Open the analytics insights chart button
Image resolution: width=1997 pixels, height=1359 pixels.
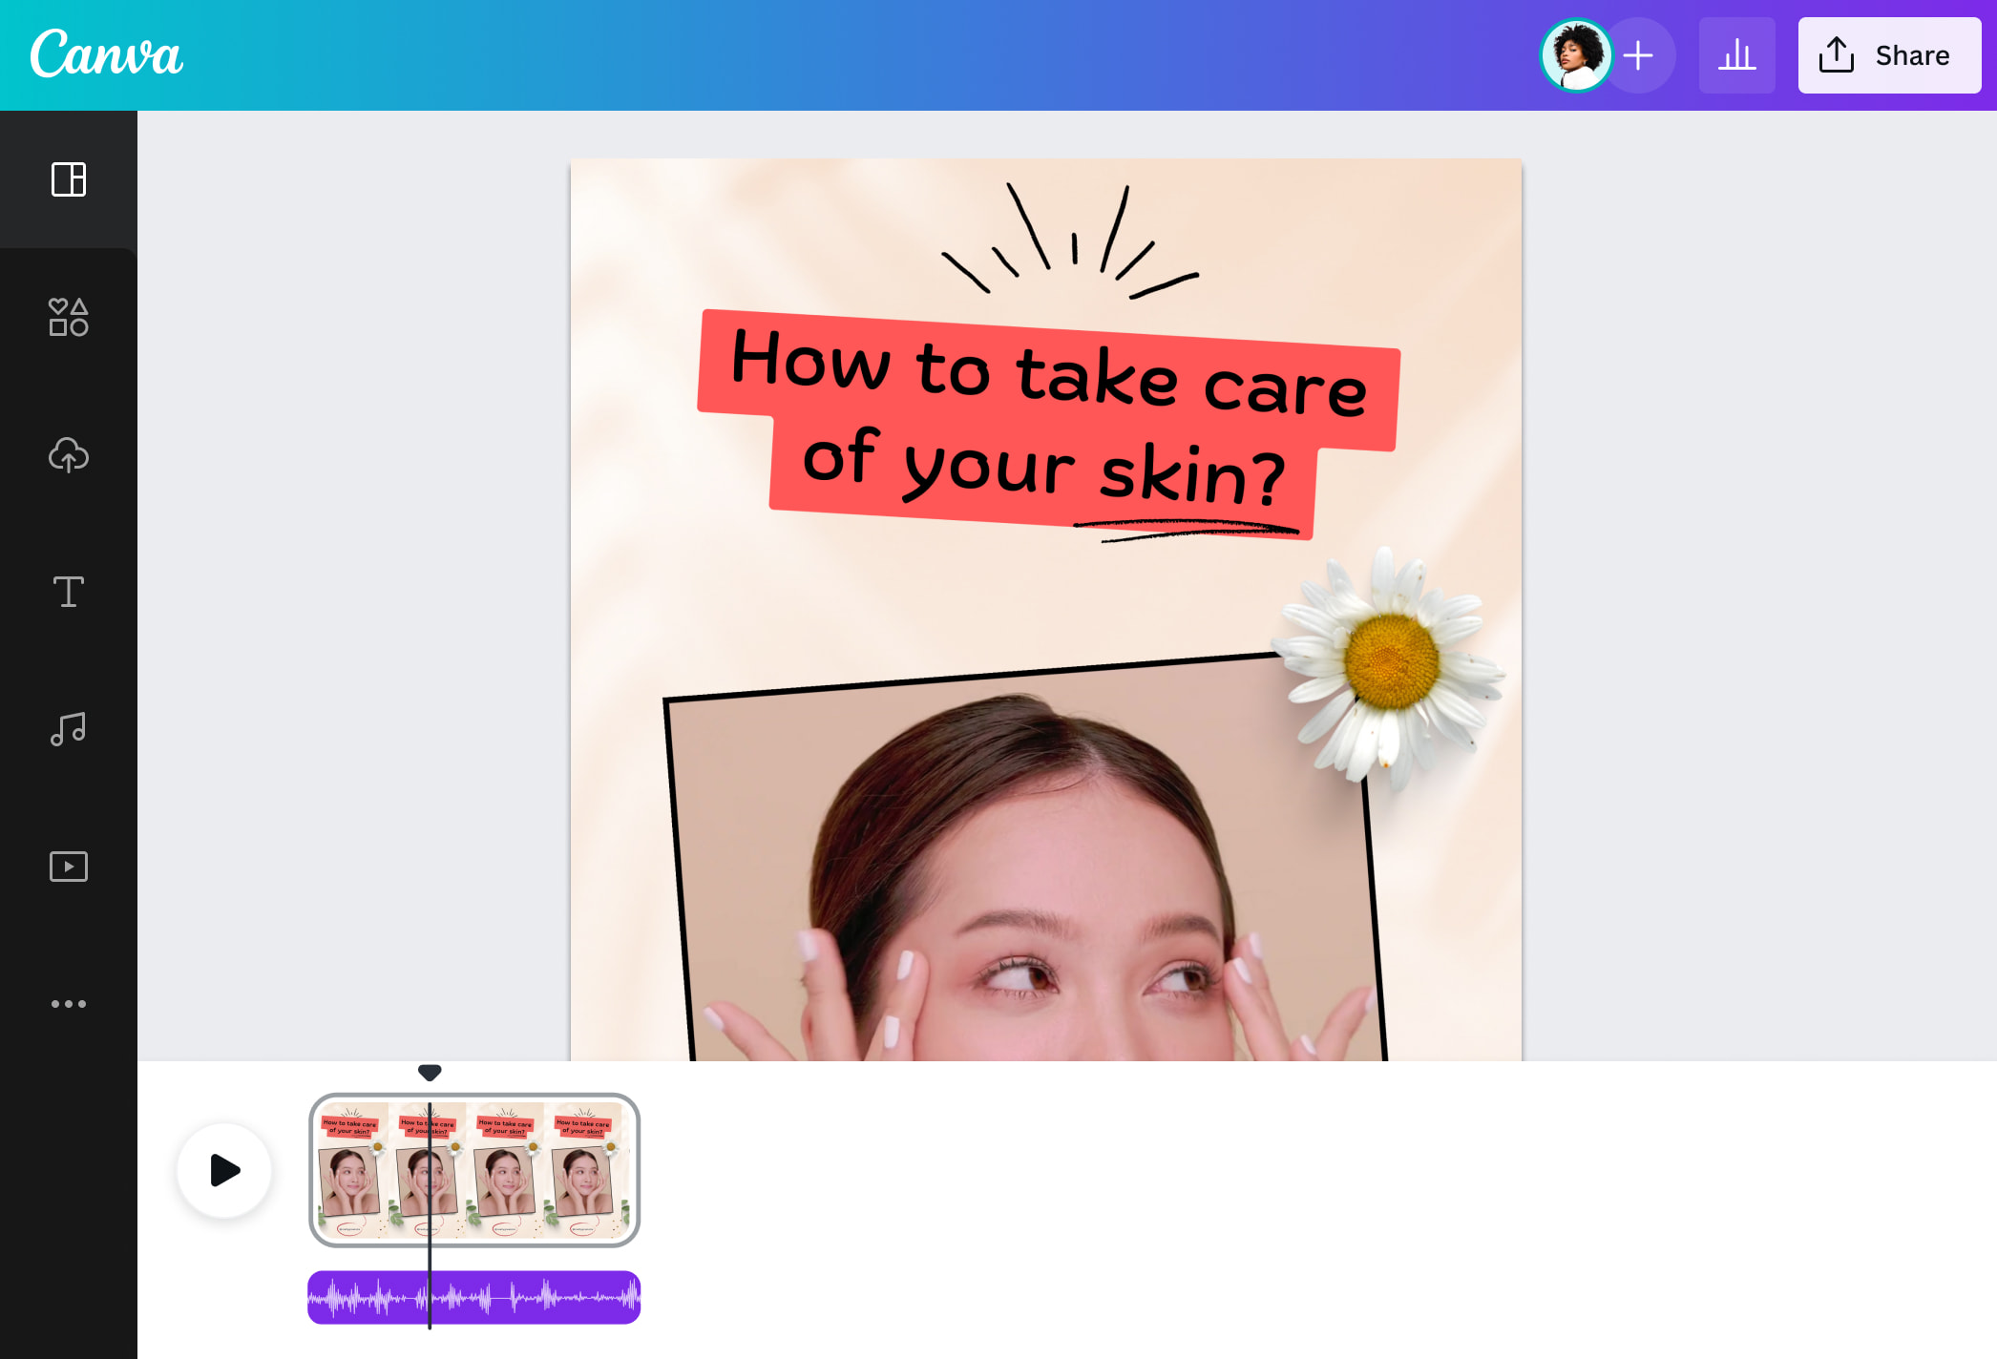click(1736, 55)
